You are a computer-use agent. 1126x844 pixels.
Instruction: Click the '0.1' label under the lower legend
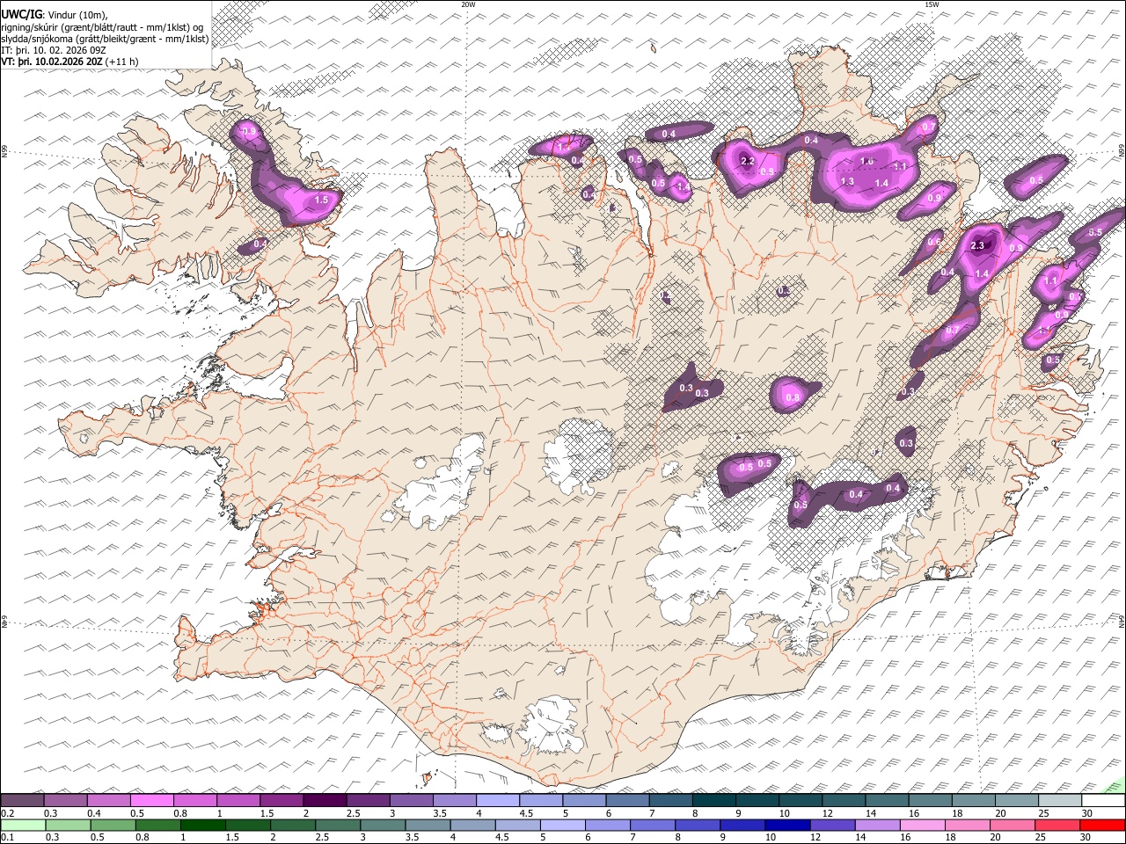[6, 837]
